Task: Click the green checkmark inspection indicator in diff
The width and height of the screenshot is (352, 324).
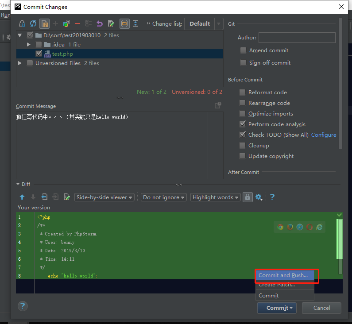Action: click(339, 215)
